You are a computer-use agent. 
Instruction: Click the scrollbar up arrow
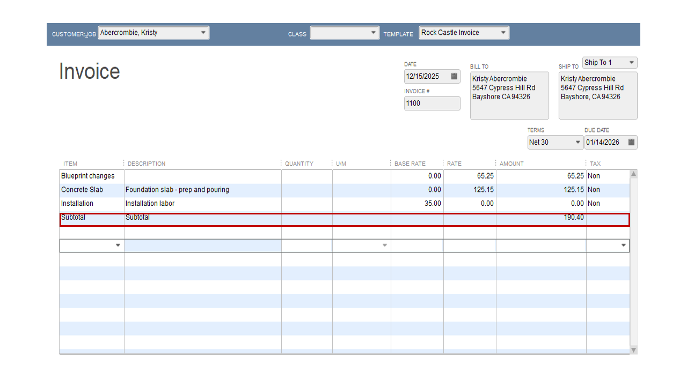coord(634,173)
